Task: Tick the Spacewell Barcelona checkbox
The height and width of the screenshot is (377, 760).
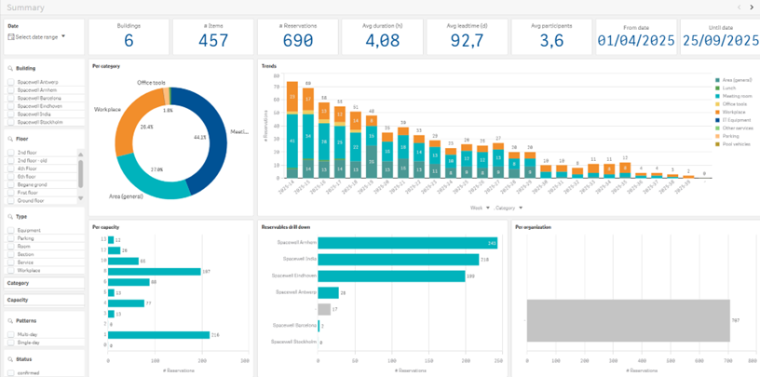Action: tap(10, 98)
